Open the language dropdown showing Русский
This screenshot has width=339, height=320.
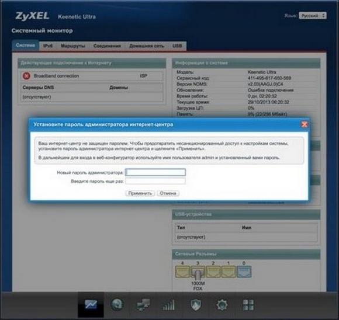click(x=313, y=16)
